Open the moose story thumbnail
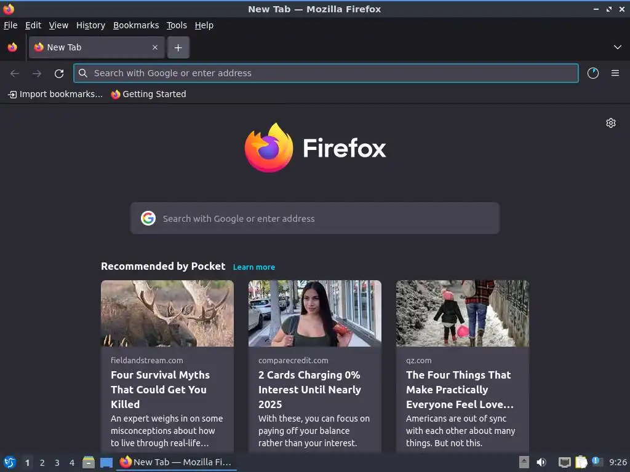 tap(167, 313)
